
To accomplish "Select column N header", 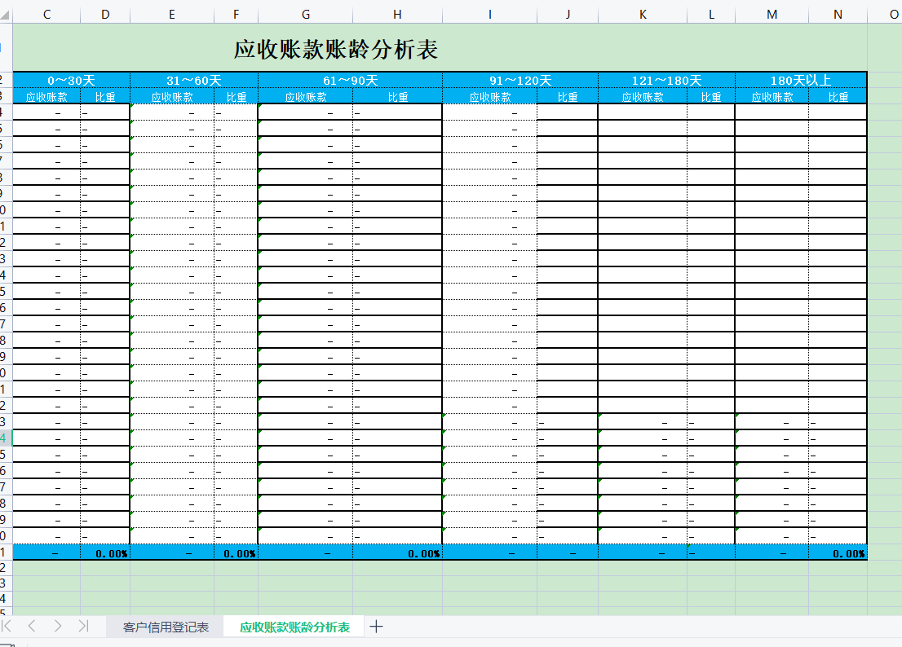I will click(x=838, y=15).
